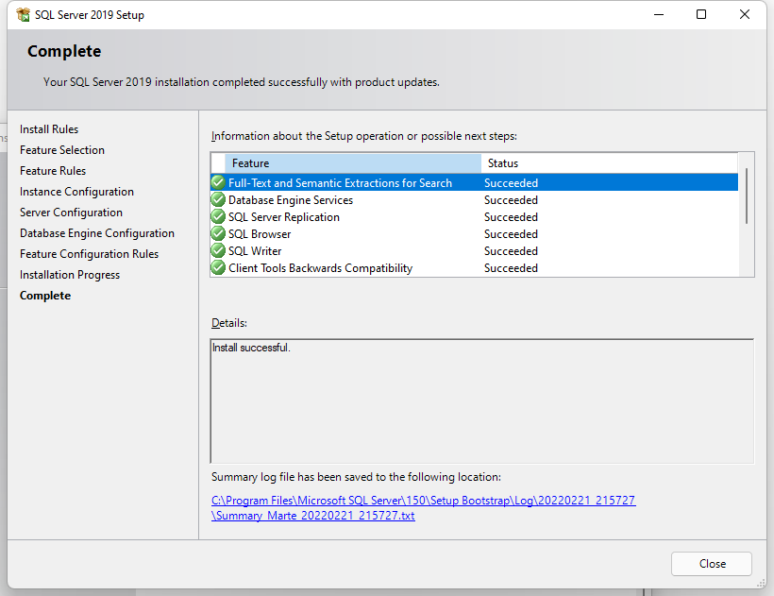Click green check icon beside SQL Browser

[218, 233]
